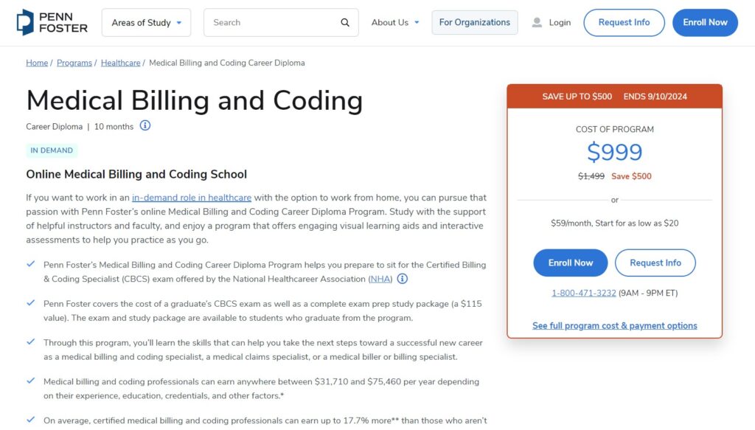
Task: Click the Penn Foster logo
Action: pos(52,22)
